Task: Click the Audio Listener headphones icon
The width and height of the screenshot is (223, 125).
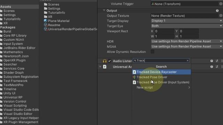Action: click(x=105, y=61)
